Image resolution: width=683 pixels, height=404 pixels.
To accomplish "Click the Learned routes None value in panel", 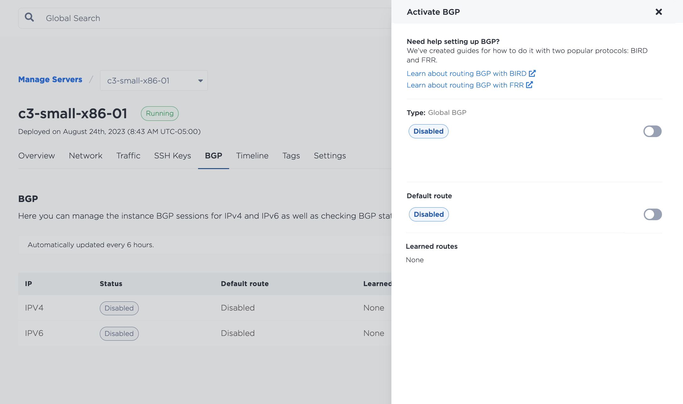I will pos(415,260).
